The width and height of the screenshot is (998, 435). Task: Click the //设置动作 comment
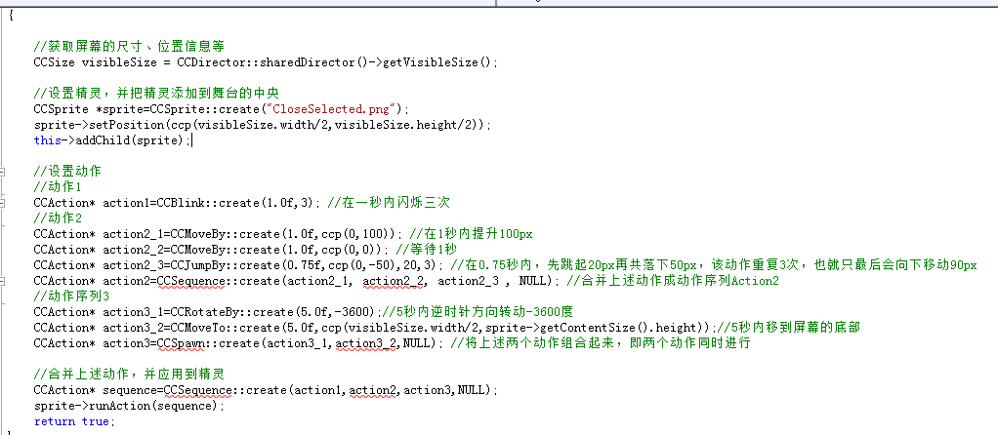click(67, 172)
